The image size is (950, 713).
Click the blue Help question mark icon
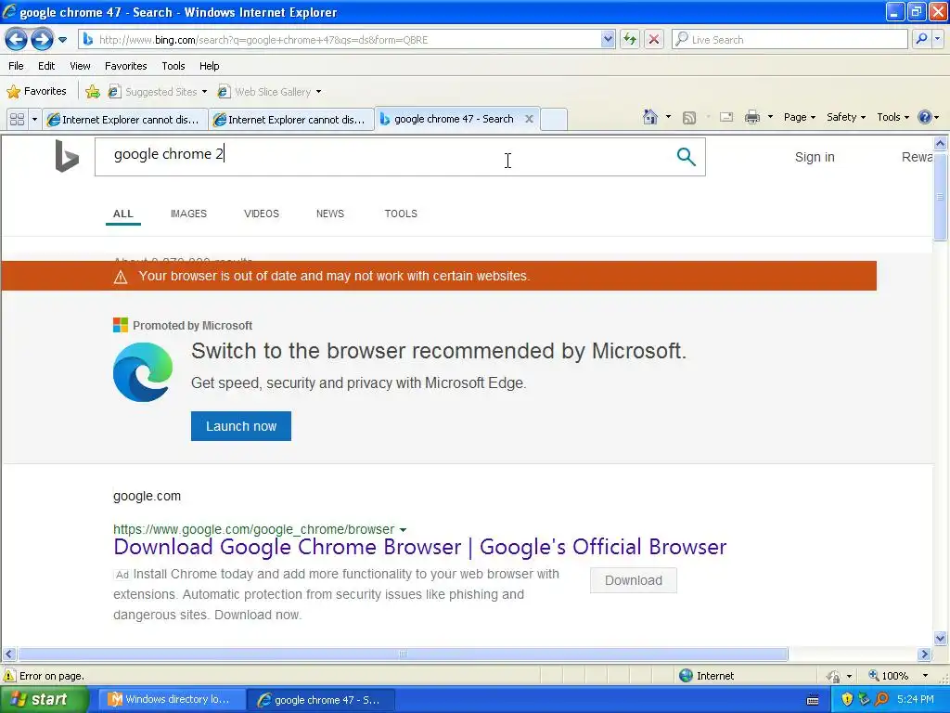pyautogui.click(x=925, y=117)
